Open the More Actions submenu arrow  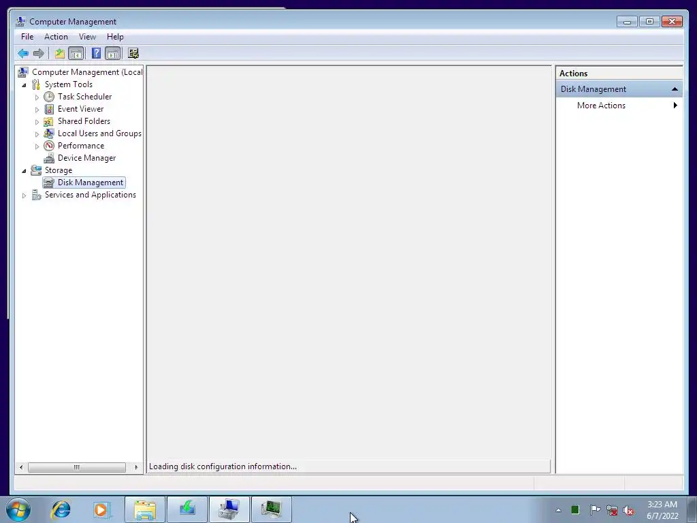(x=675, y=106)
